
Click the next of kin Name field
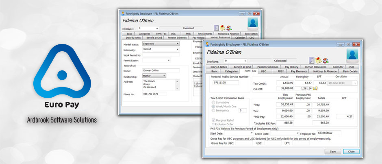(161, 70)
